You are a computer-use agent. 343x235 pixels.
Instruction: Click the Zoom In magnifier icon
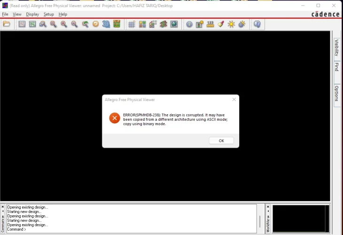(64, 24)
